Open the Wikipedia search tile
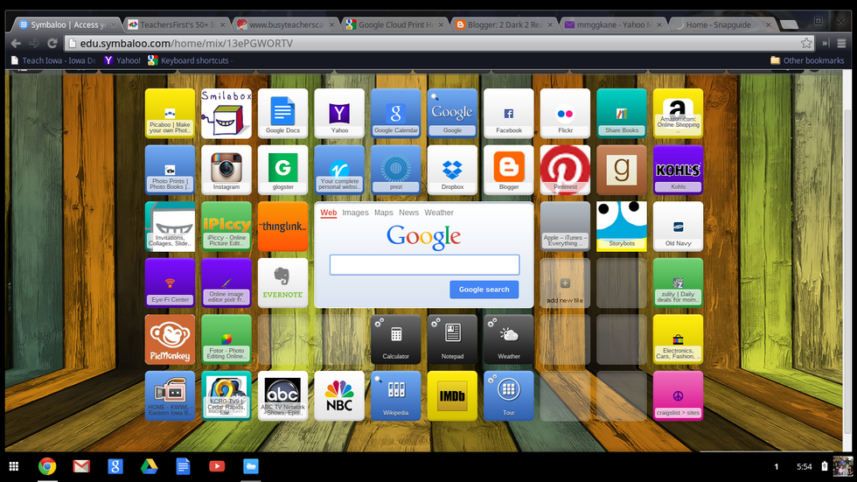Viewport: 857px width, 482px height. (395, 395)
